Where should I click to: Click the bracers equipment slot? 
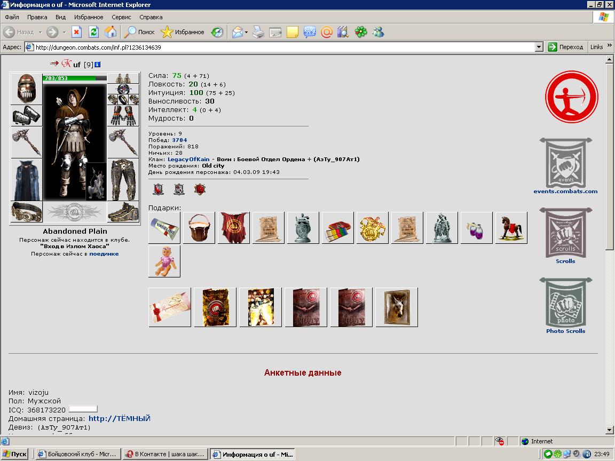27,116
